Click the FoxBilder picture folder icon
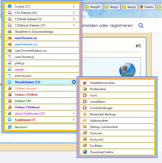The height and width of the screenshot is (163, 162). 85,146
